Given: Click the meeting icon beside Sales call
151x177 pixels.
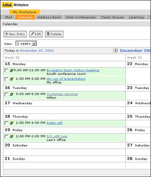Looking at the screenshot, I should click(11, 123).
